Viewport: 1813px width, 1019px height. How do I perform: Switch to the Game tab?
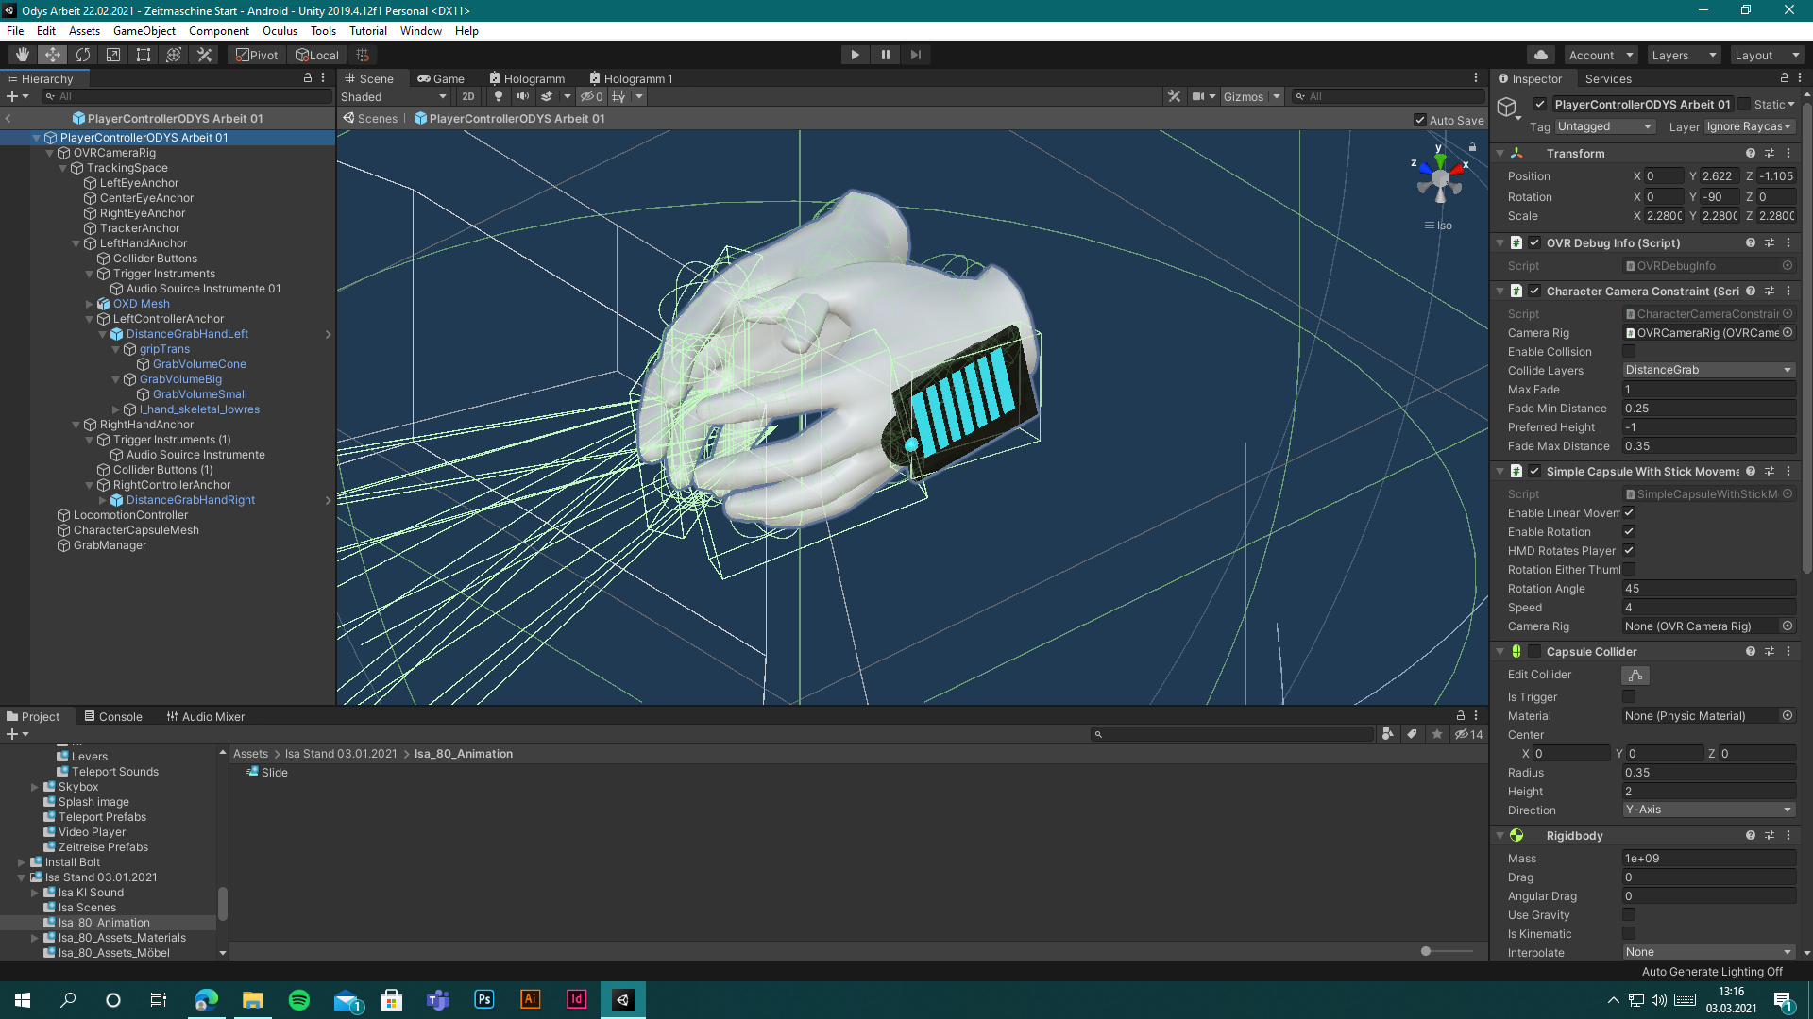[440, 78]
